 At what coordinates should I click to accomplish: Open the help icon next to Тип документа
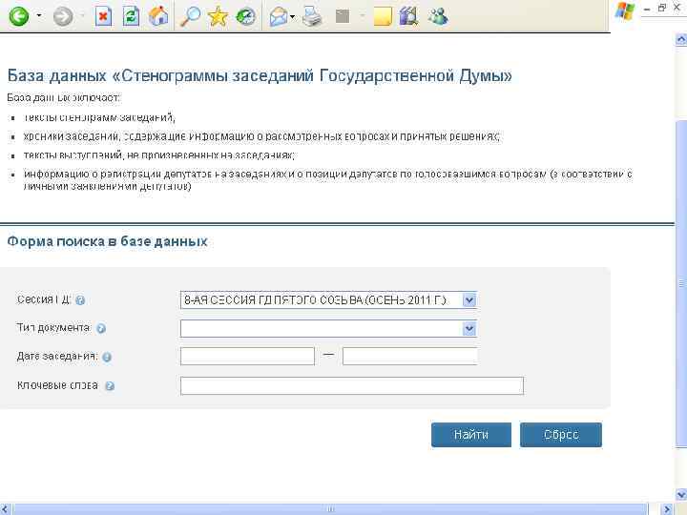(x=101, y=328)
